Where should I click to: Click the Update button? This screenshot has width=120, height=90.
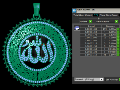tap(84, 21)
